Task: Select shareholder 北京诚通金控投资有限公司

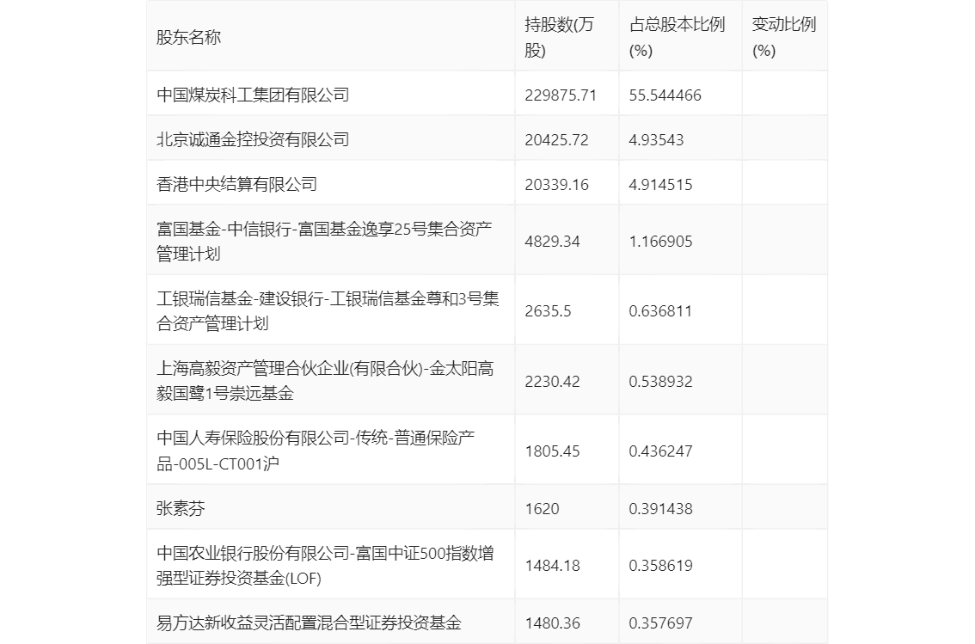Action: point(253,139)
